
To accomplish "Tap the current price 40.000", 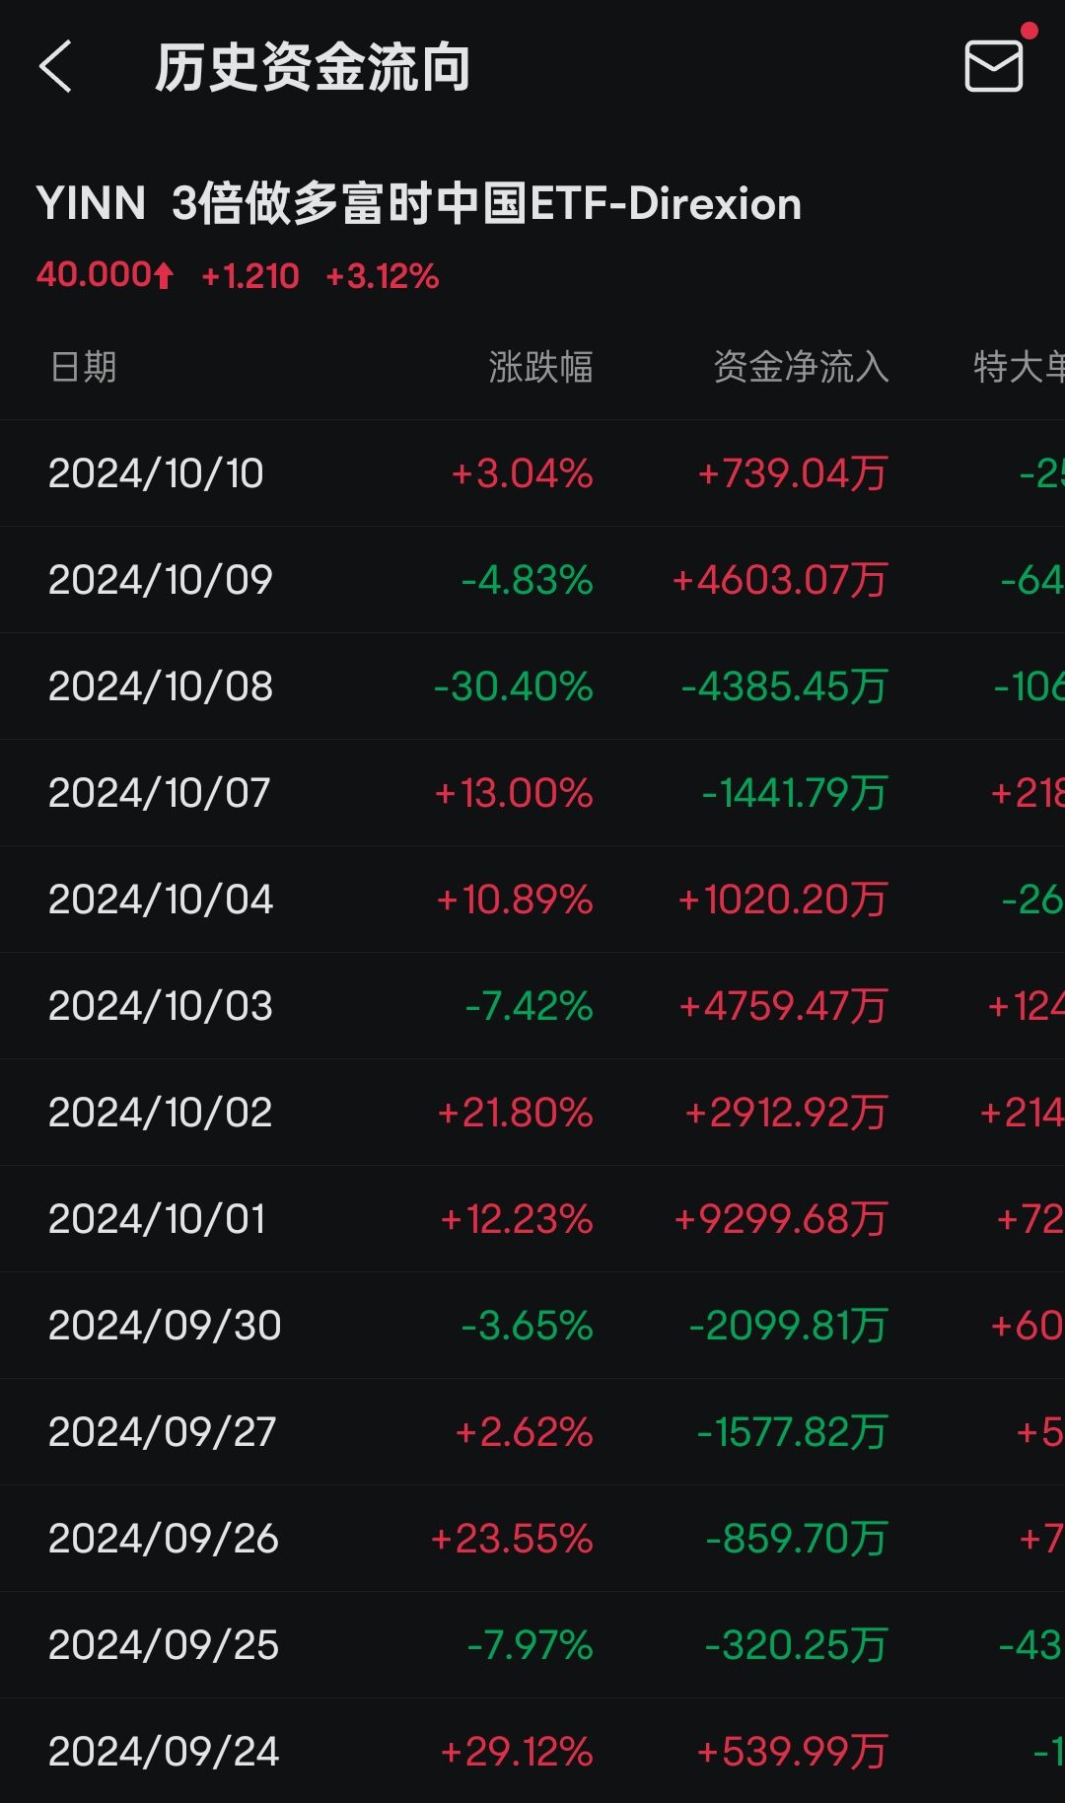I will (x=94, y=275).
